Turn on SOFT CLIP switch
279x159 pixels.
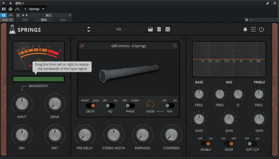click(252, 144)
